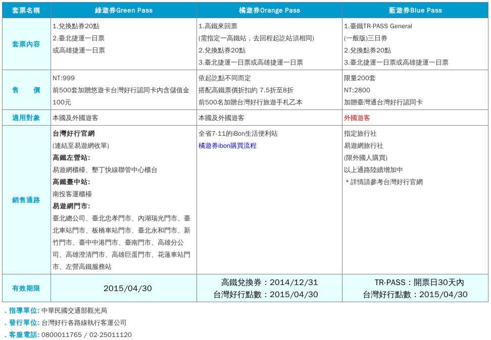Click the 全省7-11的iBon生活便利站 text

[238, 134]
